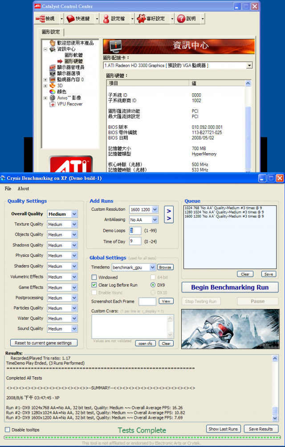Click the 項目 column header
Screen dimensions: 285x447
click(148, 83)
